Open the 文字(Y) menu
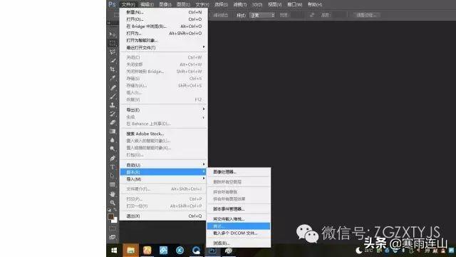The width and height of the screenshot is (456, 257). point(202,4)
